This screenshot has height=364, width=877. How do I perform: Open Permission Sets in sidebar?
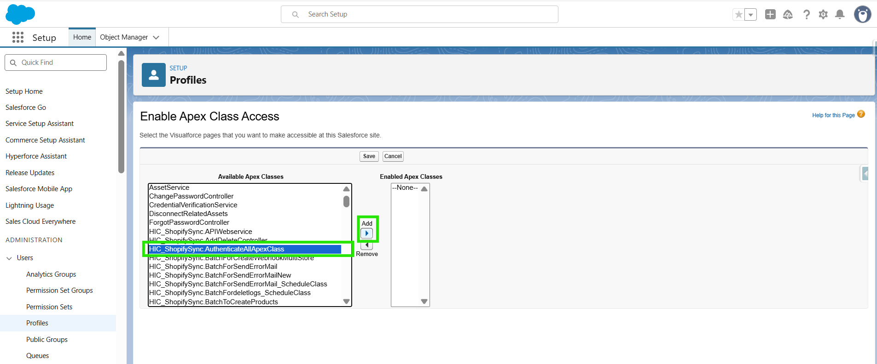(x=49, y=307)
